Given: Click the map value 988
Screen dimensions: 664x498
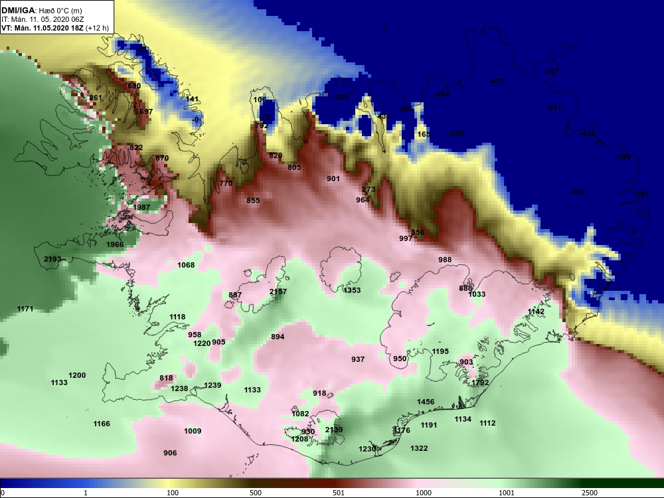Looking at the screenshot, I should [445, 260].
